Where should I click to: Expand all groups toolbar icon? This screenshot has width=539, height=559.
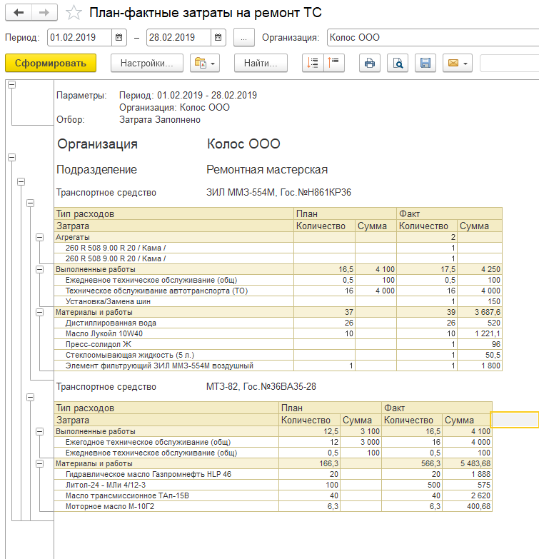(x=313, y=63)
